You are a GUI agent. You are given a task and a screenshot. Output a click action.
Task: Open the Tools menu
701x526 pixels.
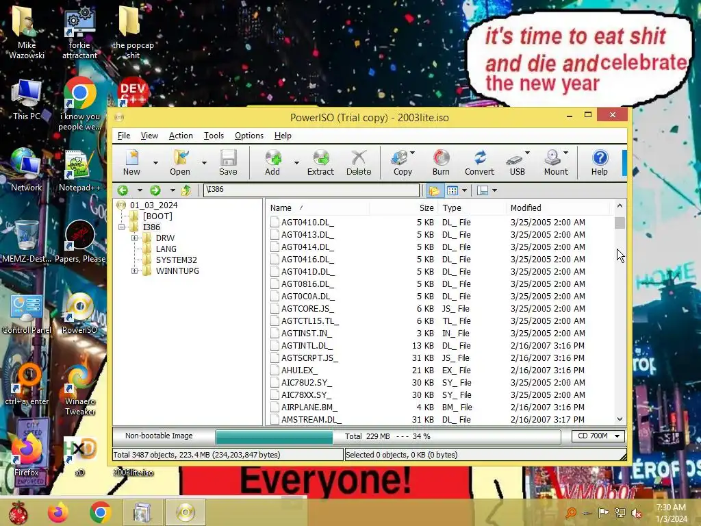214,136
